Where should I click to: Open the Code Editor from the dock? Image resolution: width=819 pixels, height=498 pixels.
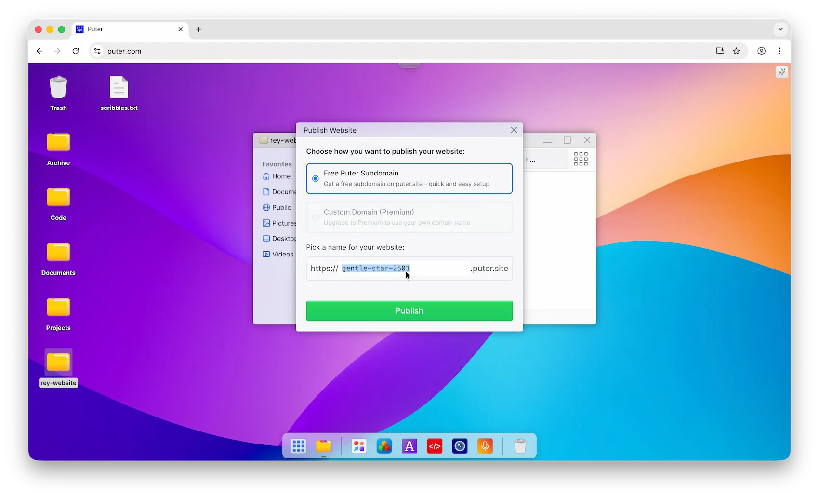435,446
